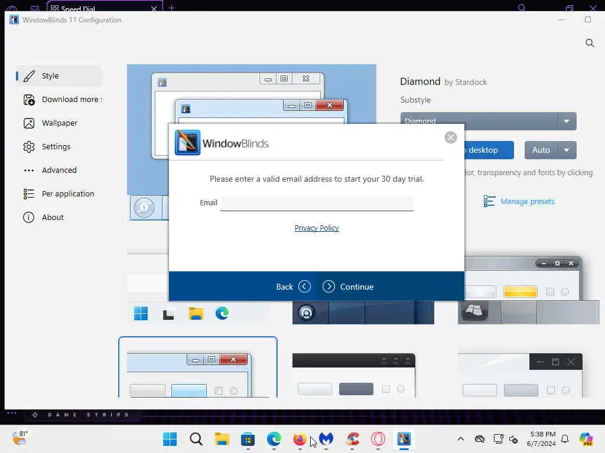This screenshot has width=605, height=453.
Task: Click Apply to desktop button
Action: (x=489, y=150)
